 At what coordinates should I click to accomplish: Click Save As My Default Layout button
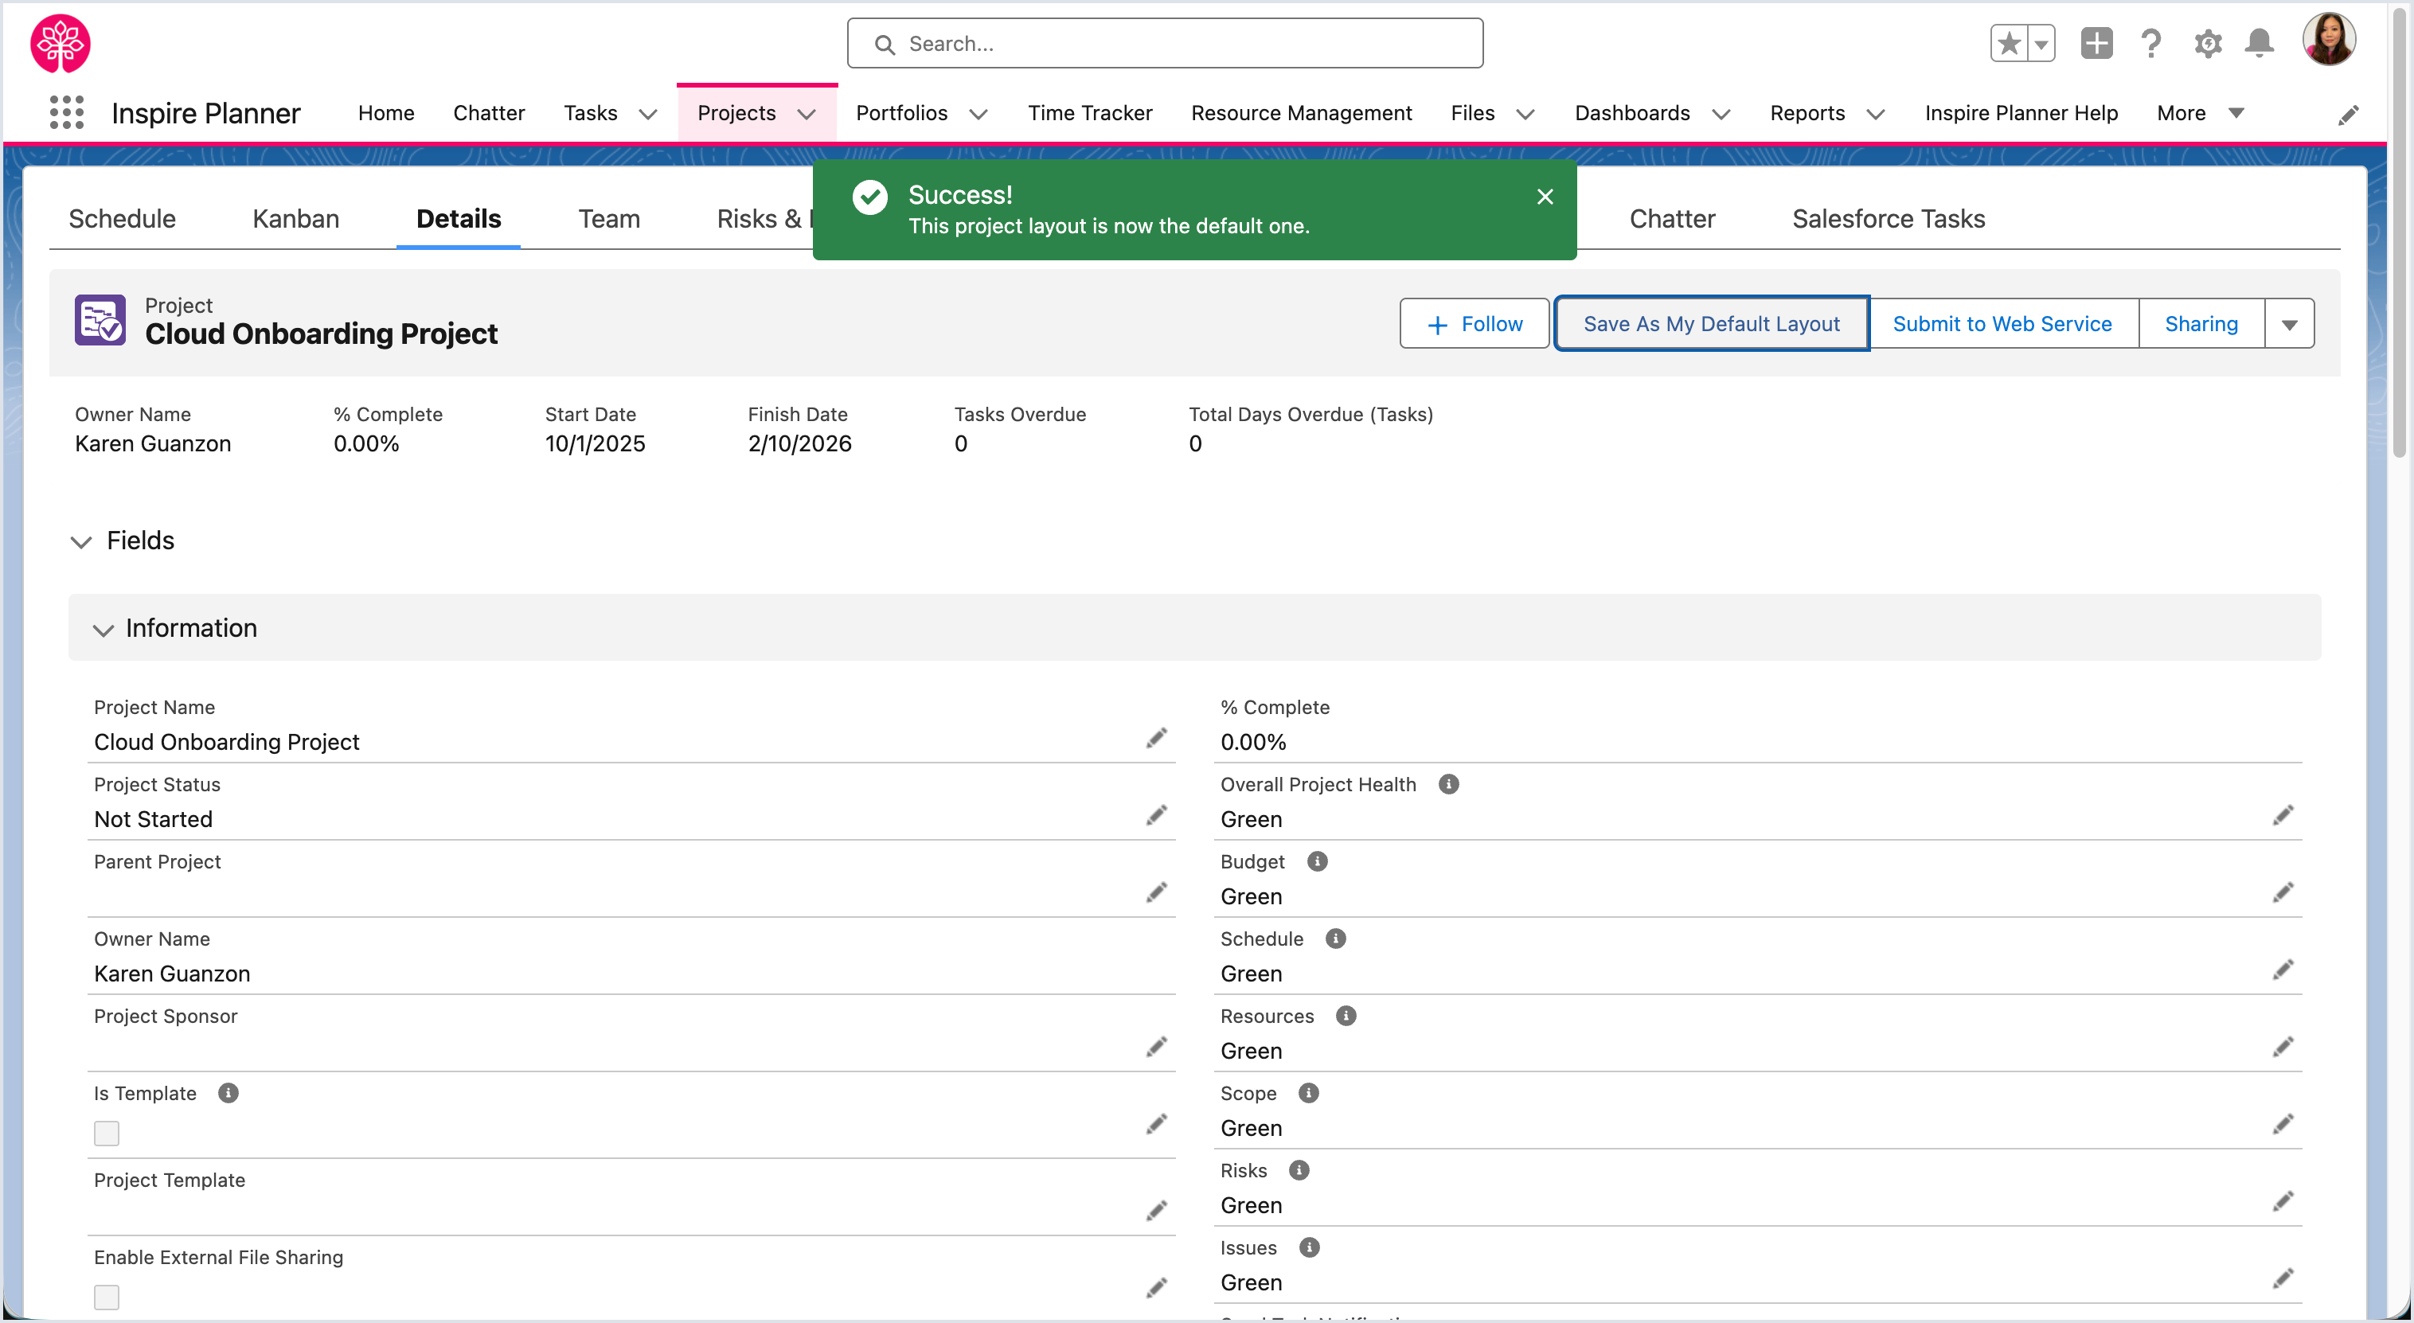tap(1711, 324)
